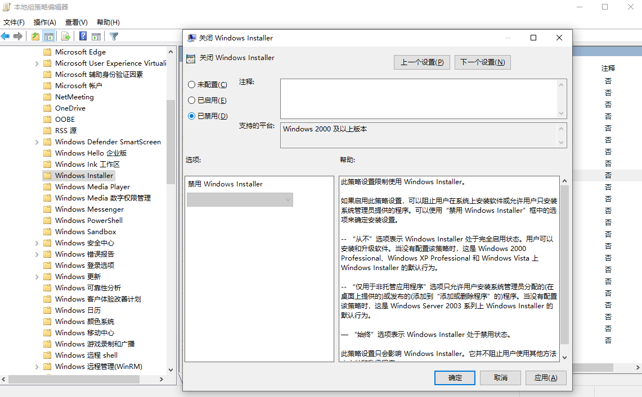Viewport: 642px width, 397px height.
Task: Click the 应用(A) button
Action: click(x=546, y=378)
